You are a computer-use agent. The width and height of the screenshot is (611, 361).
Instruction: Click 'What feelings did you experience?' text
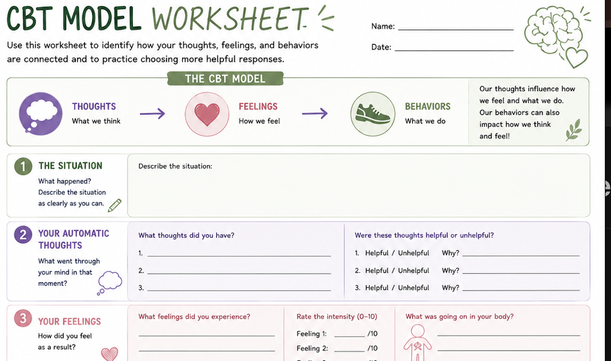click(x=195, y=317)
